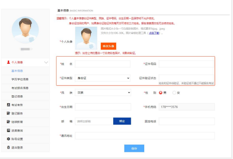Click the orange 修改头像 button
The width and height of the screenshot is (233, 159).
(109, 46)
